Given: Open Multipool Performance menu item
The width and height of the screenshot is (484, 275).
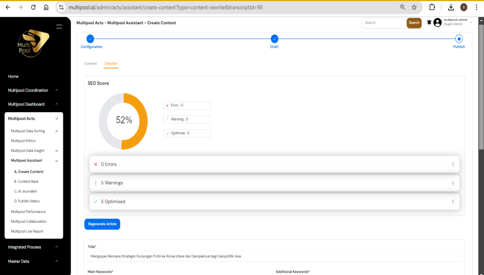Looking at the screenshot, I should pos(28,212).
